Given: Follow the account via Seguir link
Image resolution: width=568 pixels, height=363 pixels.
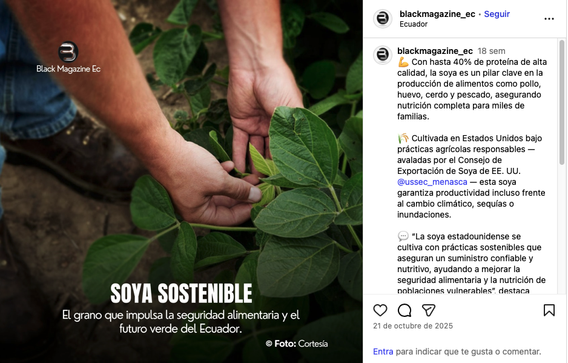Looking at the screenshot, I should tap(497, 14).
